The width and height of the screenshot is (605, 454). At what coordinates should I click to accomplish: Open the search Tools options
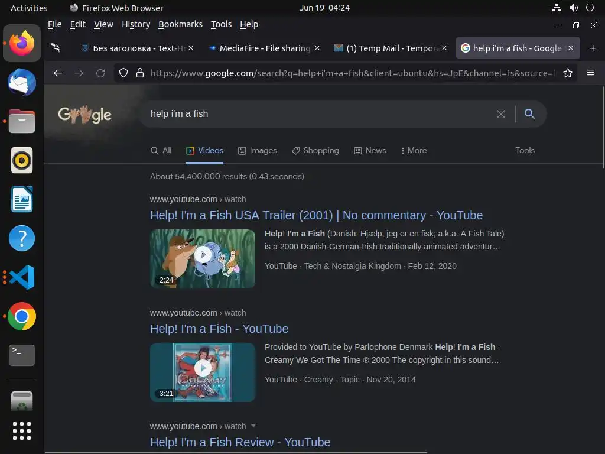(525, 151)
